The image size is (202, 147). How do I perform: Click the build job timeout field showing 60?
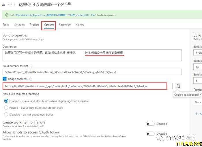(x=198, y=67)
